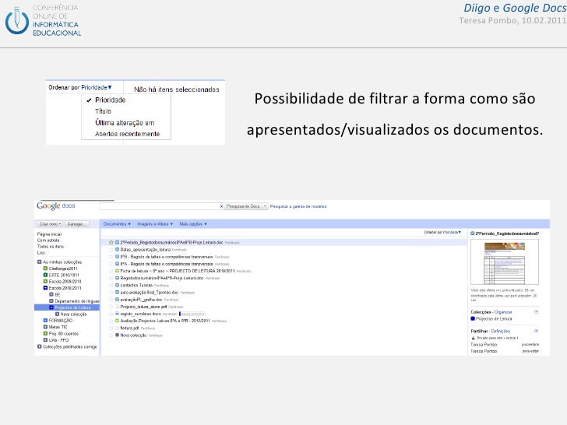Click the document icon of Datas_apresentação_leitura
The width and height of the screenshot is (567, 425).
pyautogui.click(x=117, y=249)
